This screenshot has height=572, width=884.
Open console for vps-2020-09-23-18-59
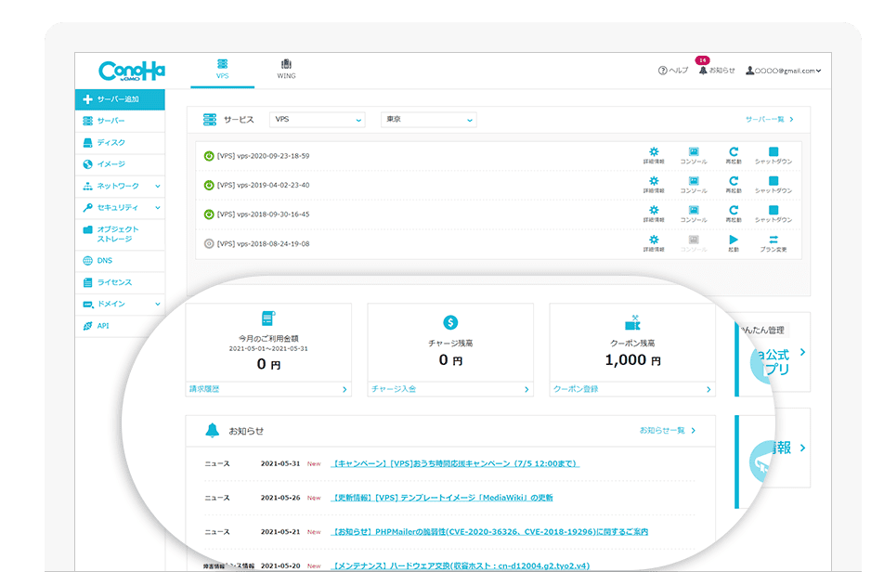pos(693,156)
